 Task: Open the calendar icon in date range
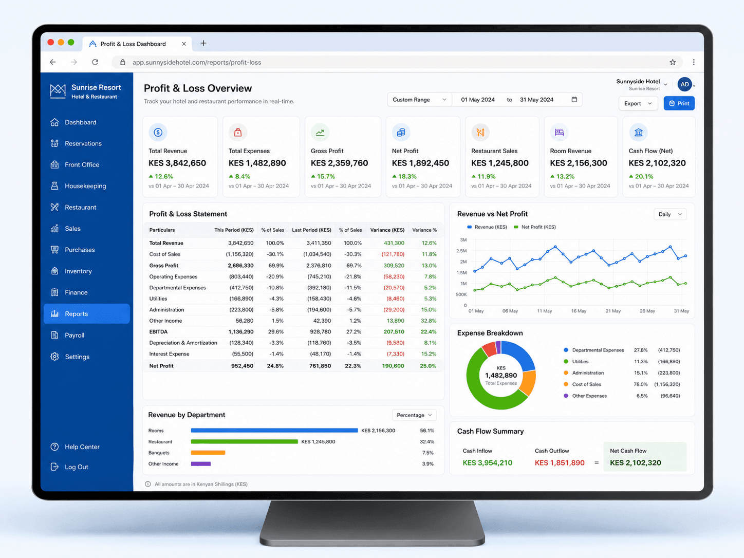(574, 99)
